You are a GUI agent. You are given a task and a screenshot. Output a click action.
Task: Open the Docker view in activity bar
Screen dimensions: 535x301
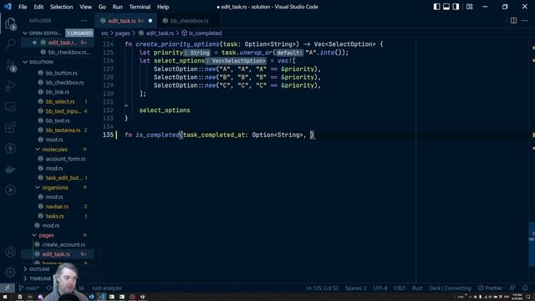[x=10, y=169]
